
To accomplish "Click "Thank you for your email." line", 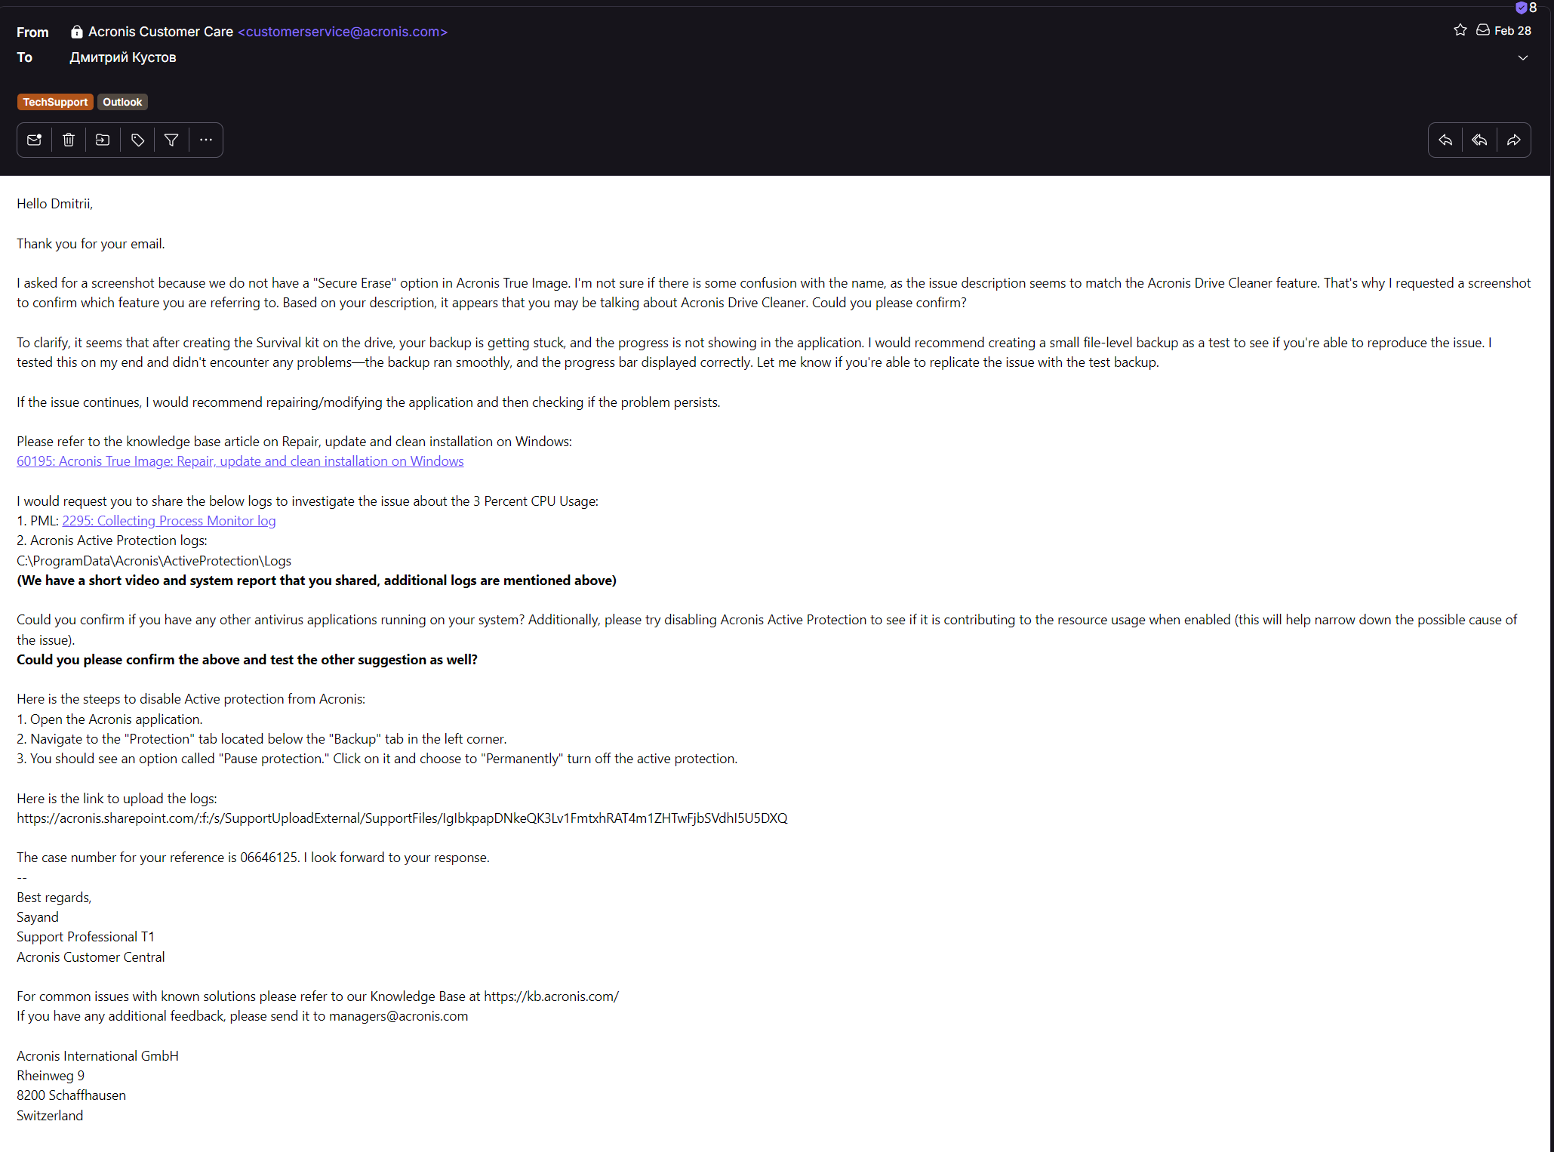I will [91, 244].
